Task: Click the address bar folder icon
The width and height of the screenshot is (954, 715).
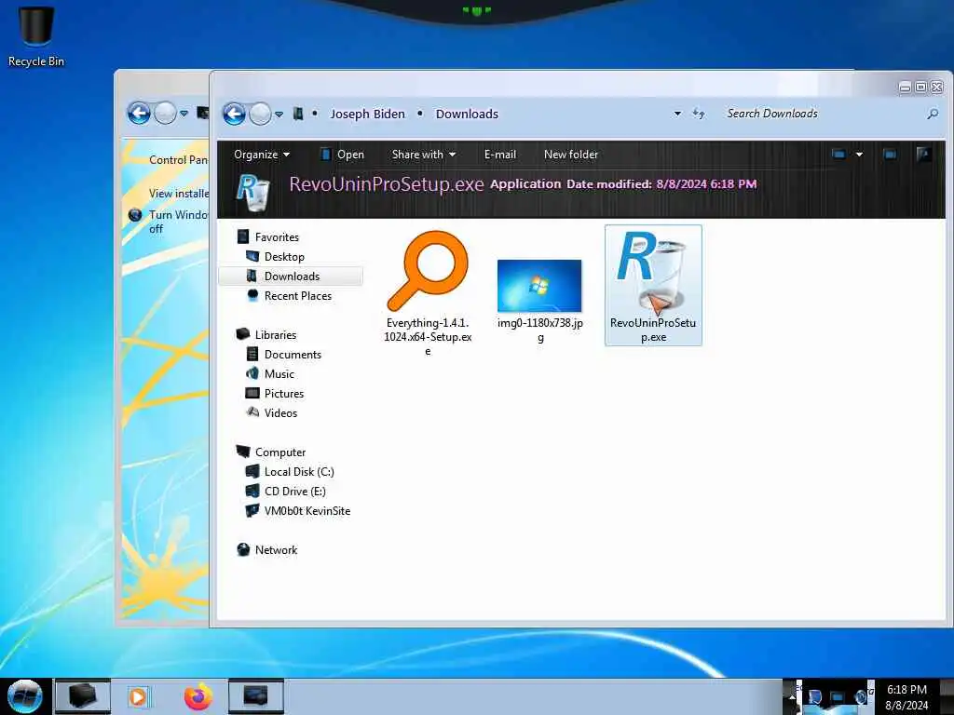Action: (x=298, y=114)
